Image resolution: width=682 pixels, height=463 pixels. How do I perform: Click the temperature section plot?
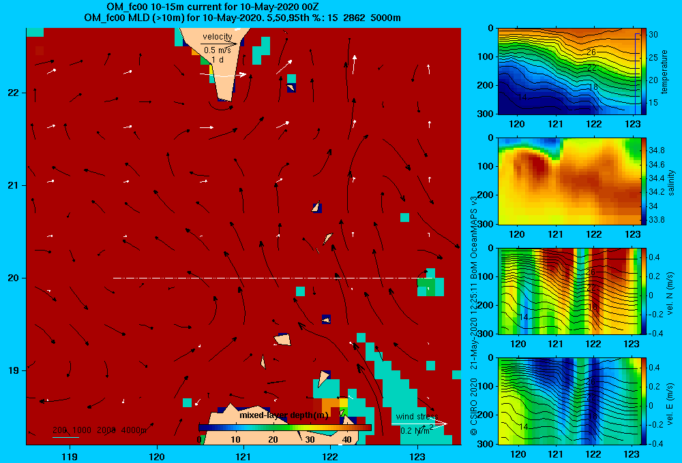click(569, 71)
